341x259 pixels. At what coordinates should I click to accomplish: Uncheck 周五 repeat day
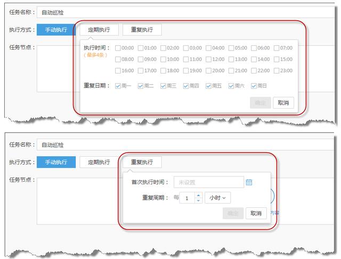(x=208, y=86)
